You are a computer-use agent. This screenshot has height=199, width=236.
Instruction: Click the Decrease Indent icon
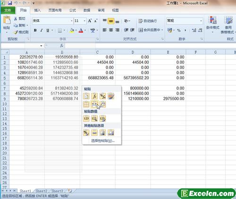tap(126, 30)
